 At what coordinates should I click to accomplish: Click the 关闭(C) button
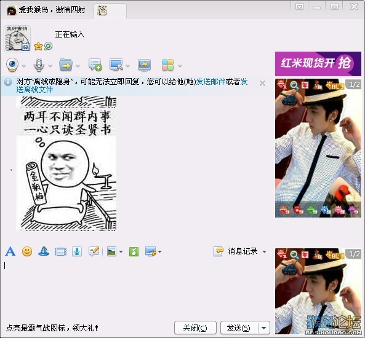pos(195,328)
